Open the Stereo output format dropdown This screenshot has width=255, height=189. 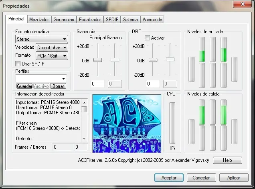click(42, 39)
